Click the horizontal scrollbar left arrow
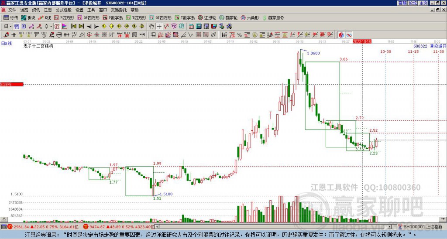 tap(157, 227)
